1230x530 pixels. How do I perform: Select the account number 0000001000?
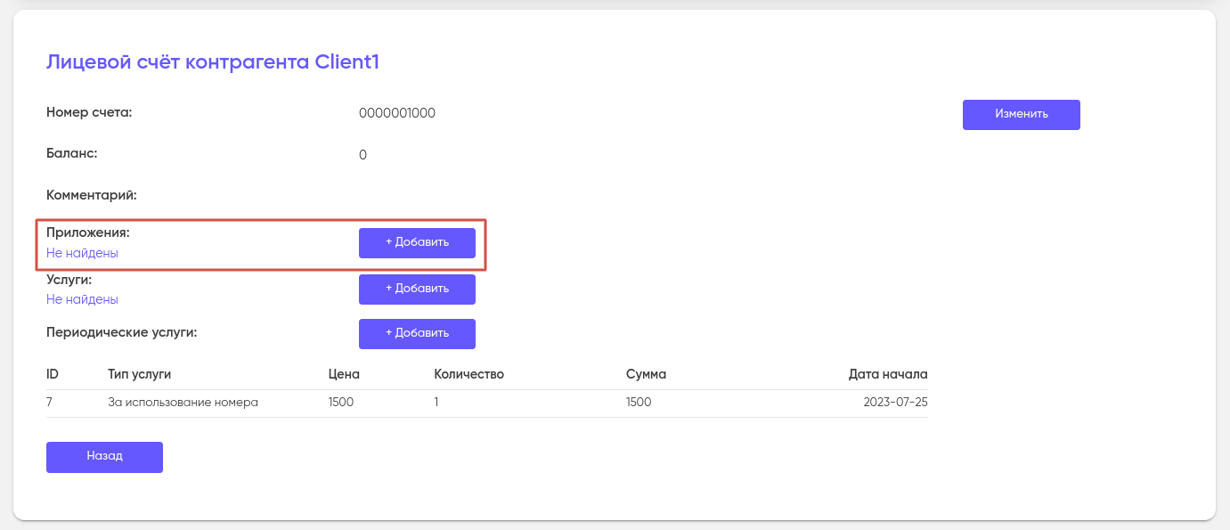tap(397, 113)
